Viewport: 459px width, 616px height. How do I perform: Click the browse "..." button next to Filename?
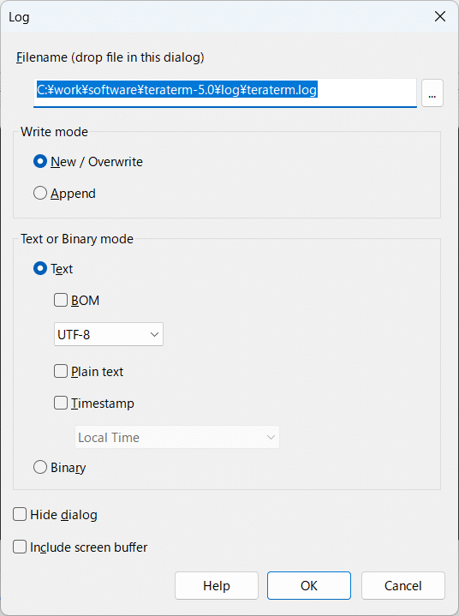click(x=432, y=93)
